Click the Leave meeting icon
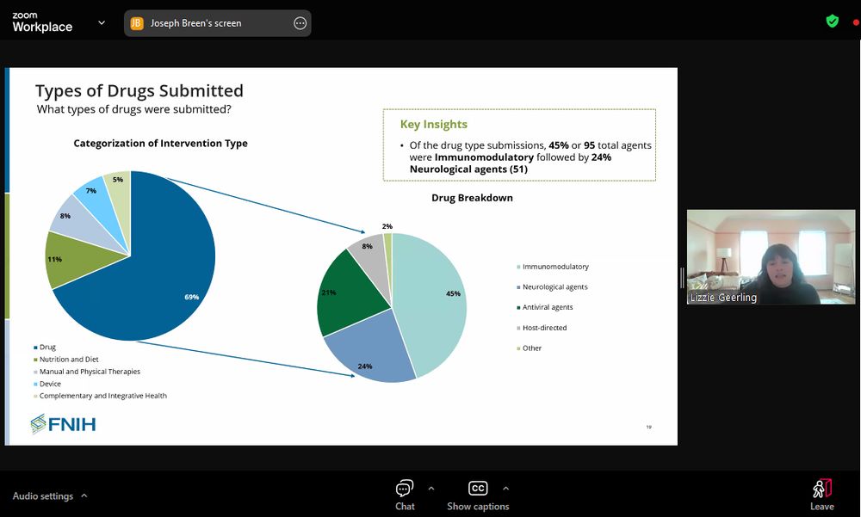The image size is (861, 517). (x=821, y=488)
